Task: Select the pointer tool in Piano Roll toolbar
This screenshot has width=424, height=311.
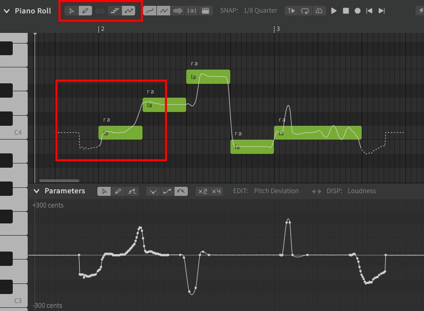Action: click(x=72, y=11)
